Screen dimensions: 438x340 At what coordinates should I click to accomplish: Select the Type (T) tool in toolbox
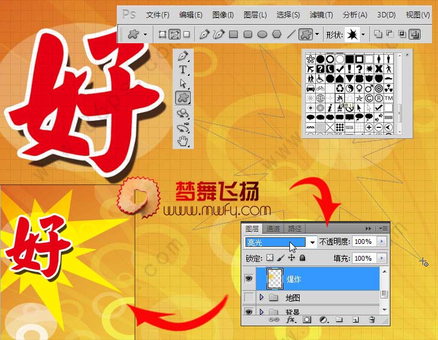pos(183,70)
